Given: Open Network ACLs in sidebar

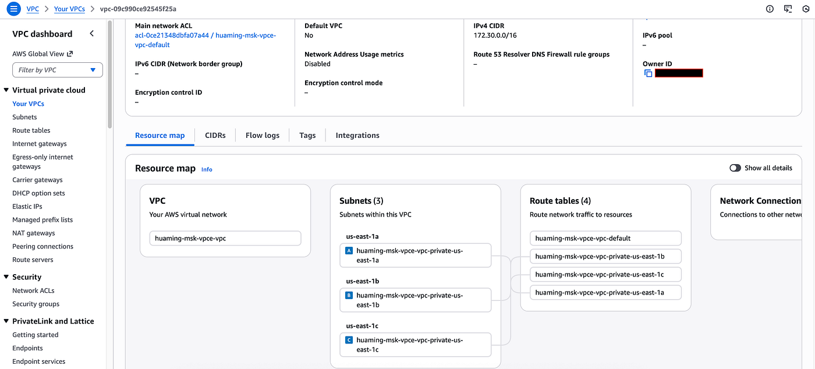Looking at the screenshot, I should [33, 290].
